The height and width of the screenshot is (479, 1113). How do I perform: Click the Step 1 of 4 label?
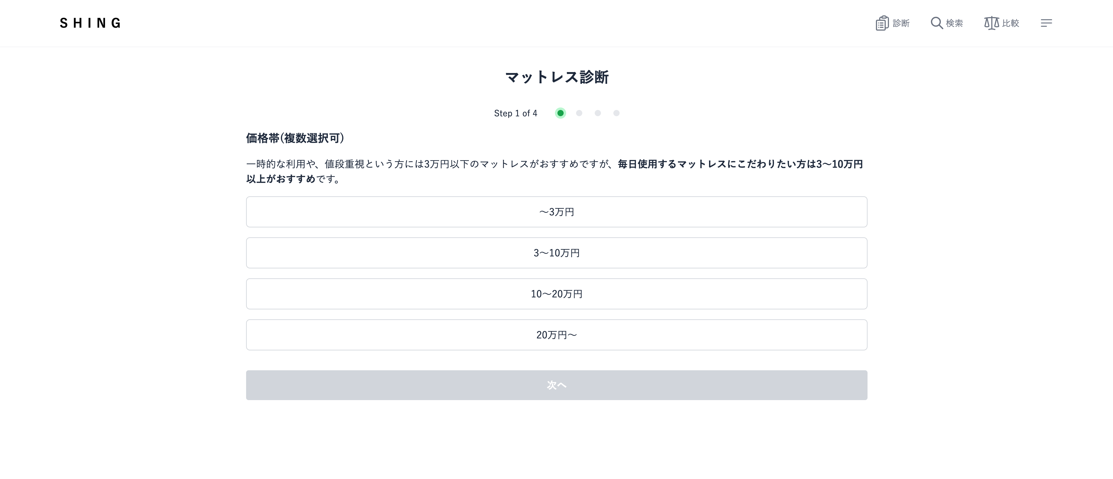click(x=515, y=113)
